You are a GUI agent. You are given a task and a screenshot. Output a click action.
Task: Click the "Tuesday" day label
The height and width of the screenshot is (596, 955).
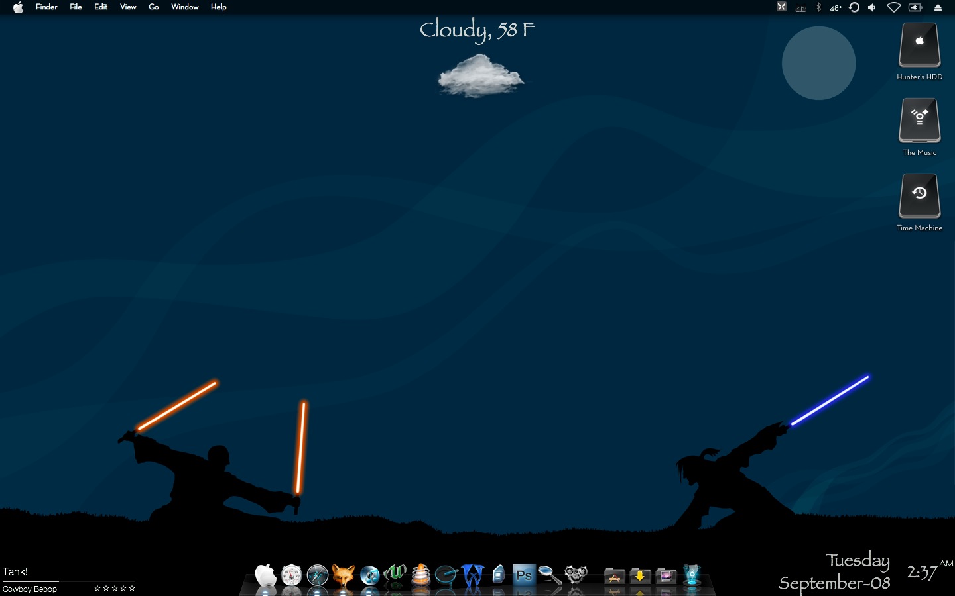click(858, 561)
